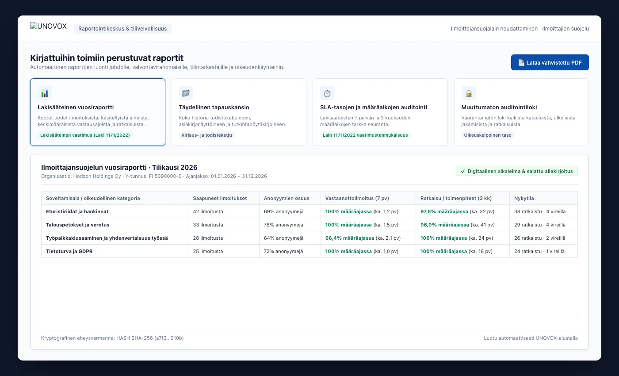This screenshot has width=619, height=376.
Task: Click the Lain 1171/2022 vaatimustenmukaisuus tag
Action: [x=365, y=135]
